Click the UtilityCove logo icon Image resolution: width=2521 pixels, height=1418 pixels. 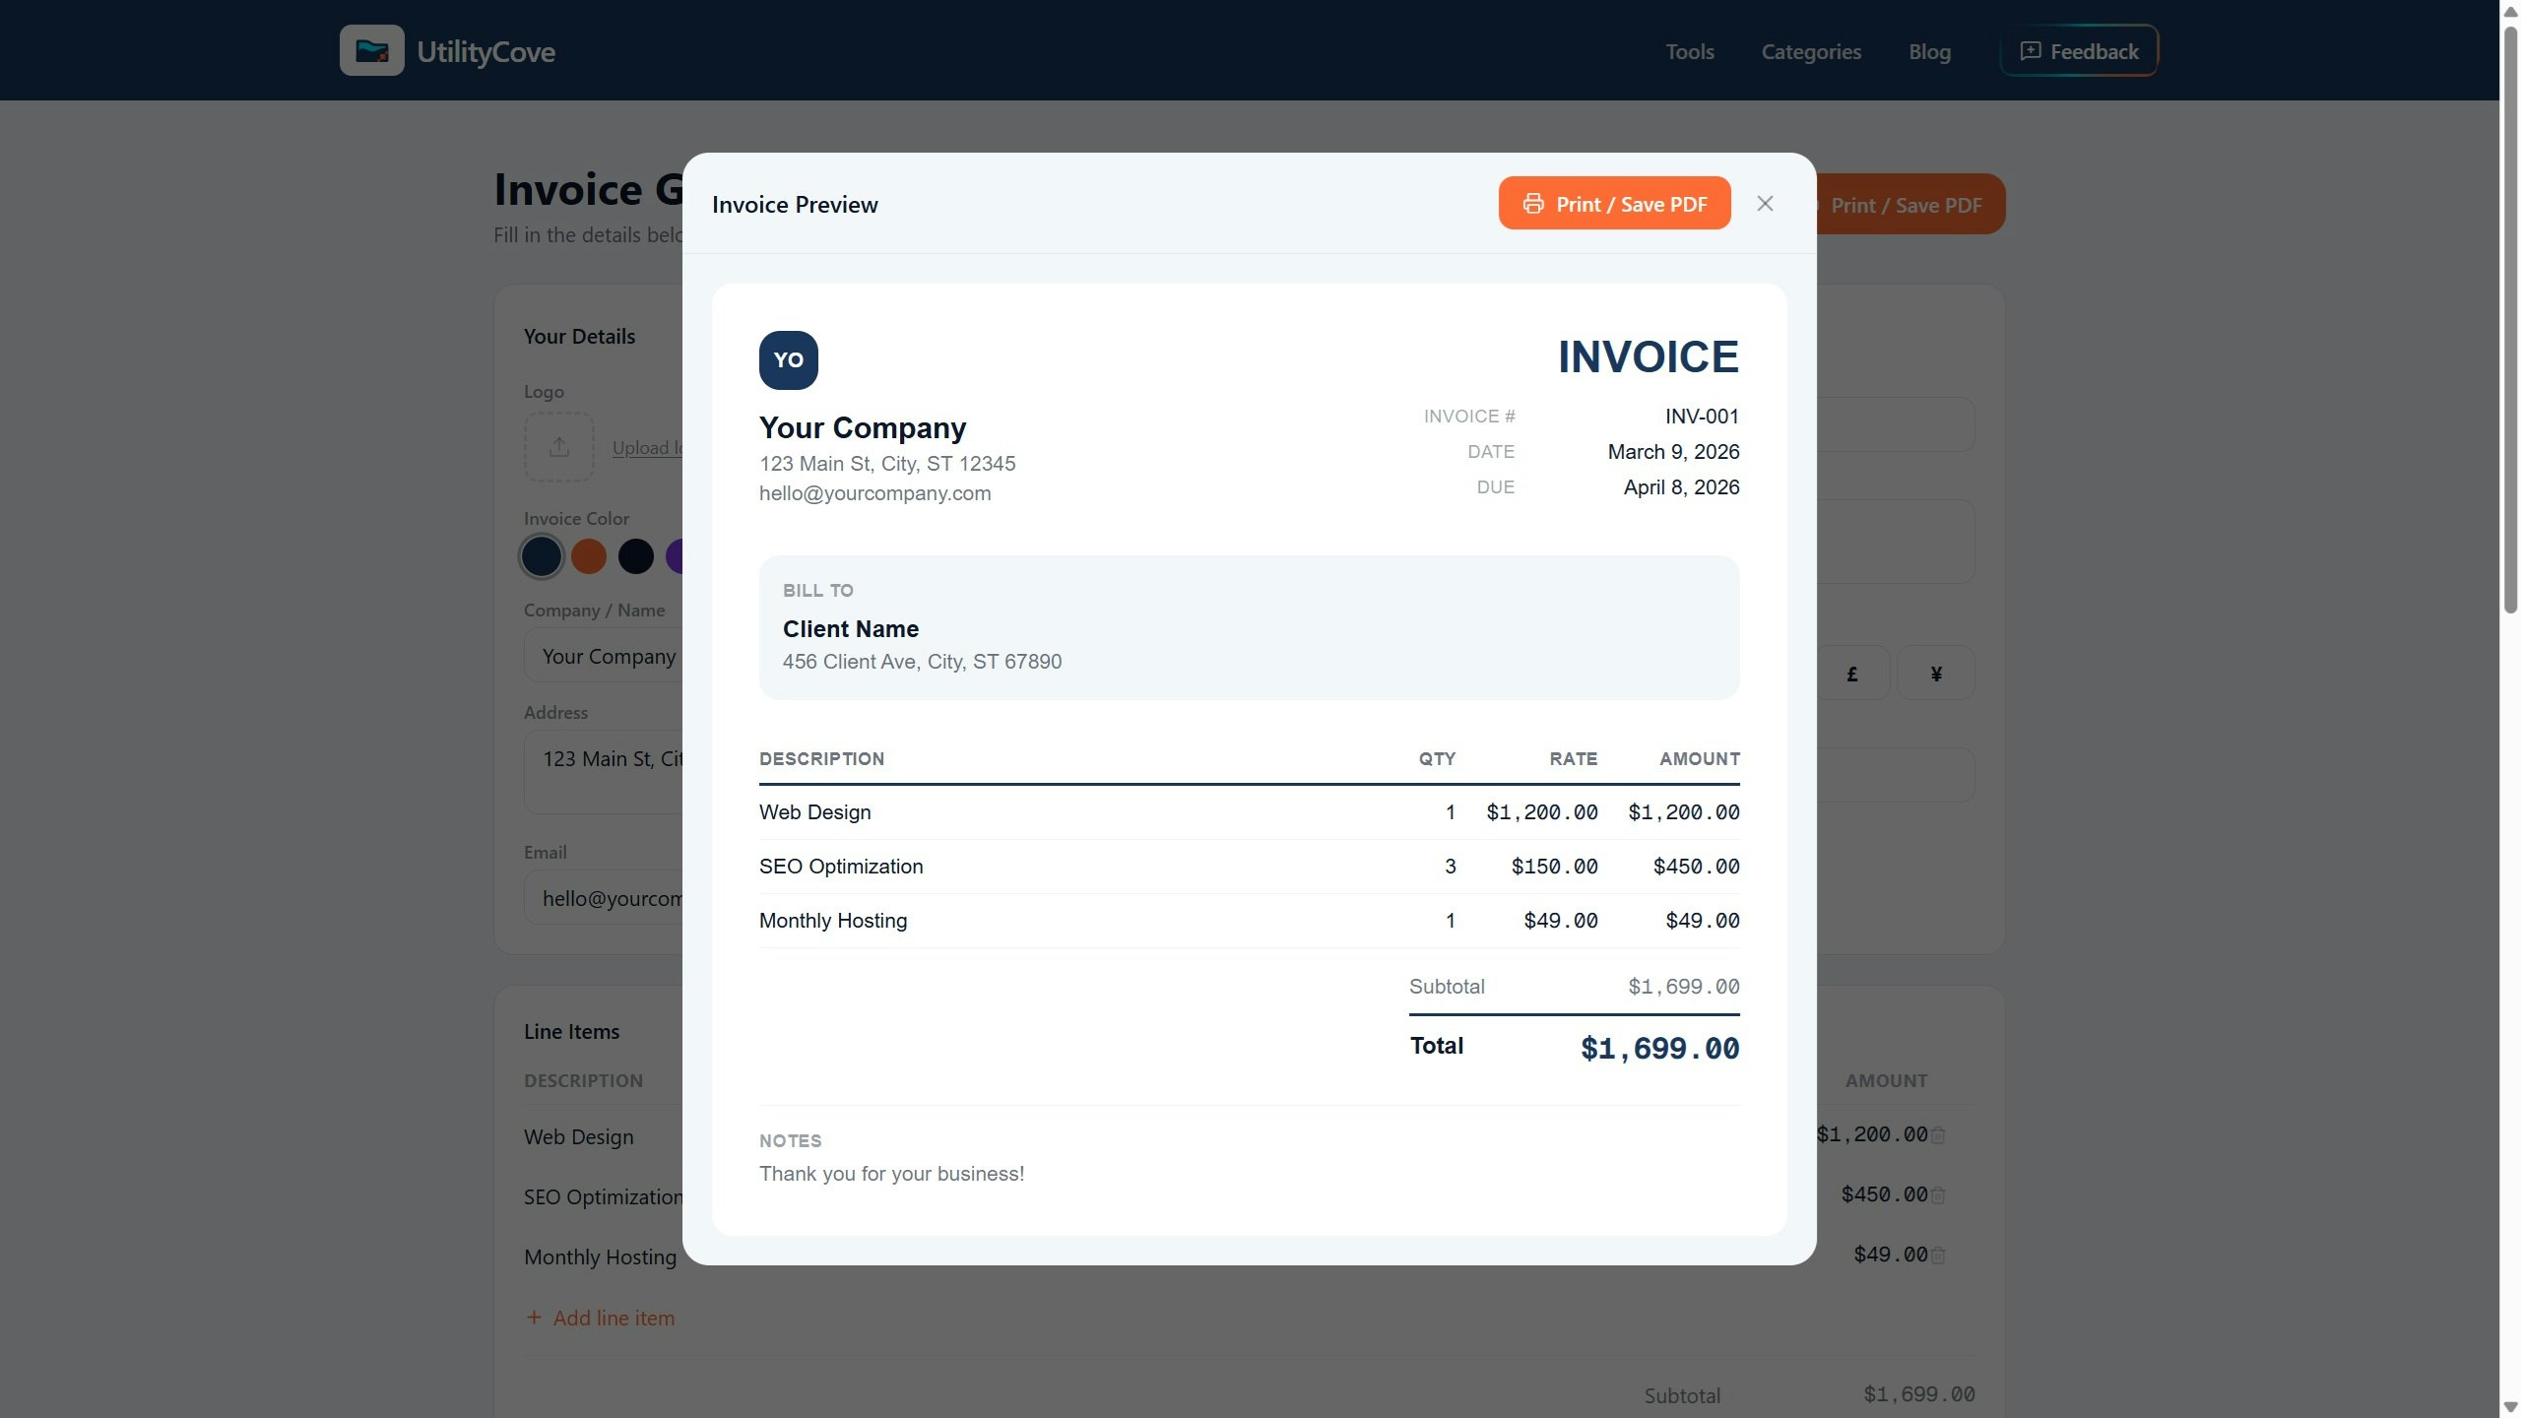pos(371,51)
